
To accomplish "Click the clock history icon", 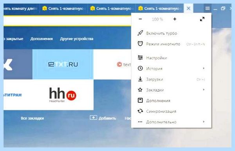I will pyautogui.click(x=140, y=68).
